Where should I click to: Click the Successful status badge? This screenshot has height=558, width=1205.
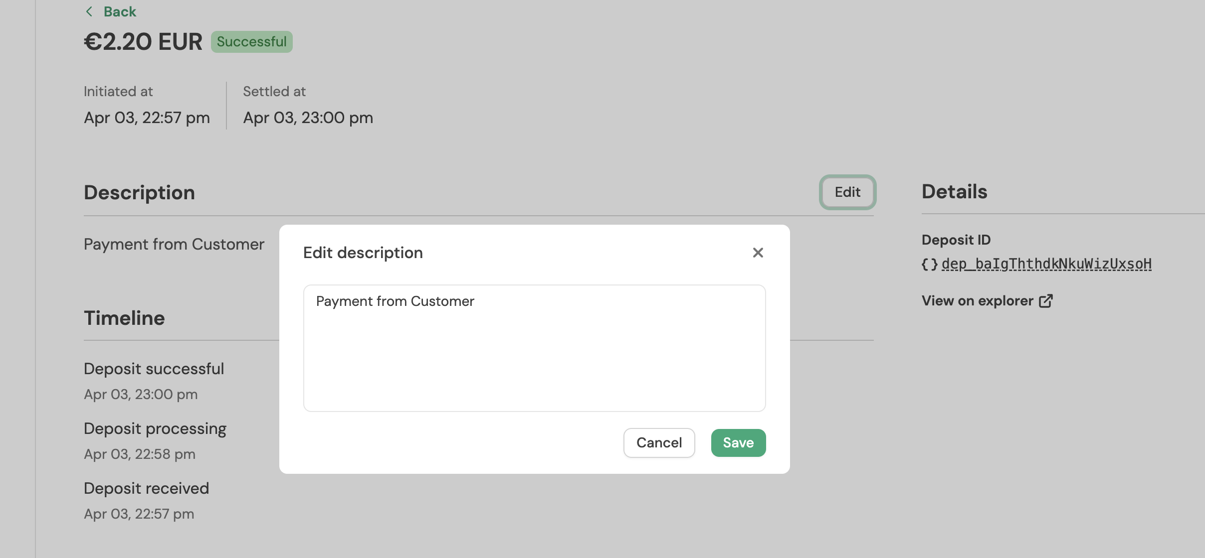tap(251, 42)
